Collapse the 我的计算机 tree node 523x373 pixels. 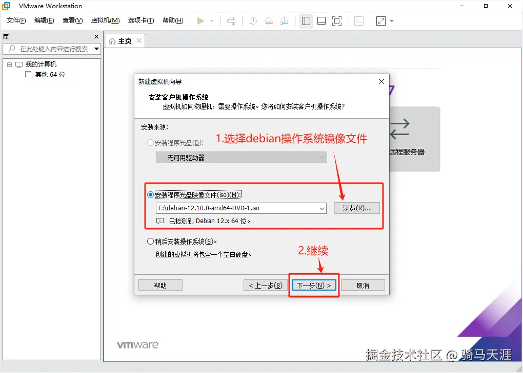[x=9, y=64]
